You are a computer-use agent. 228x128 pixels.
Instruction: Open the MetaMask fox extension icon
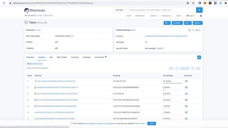point(205,3)
